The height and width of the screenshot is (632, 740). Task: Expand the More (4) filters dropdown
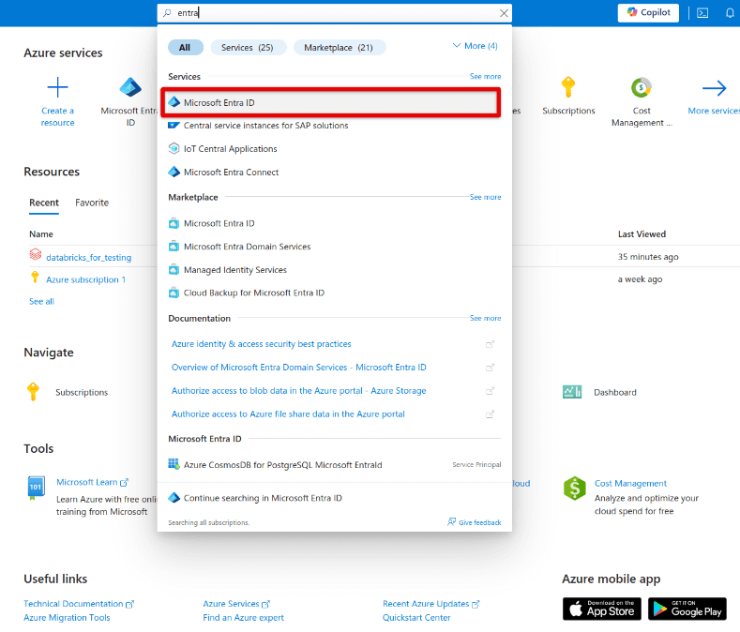475,46
